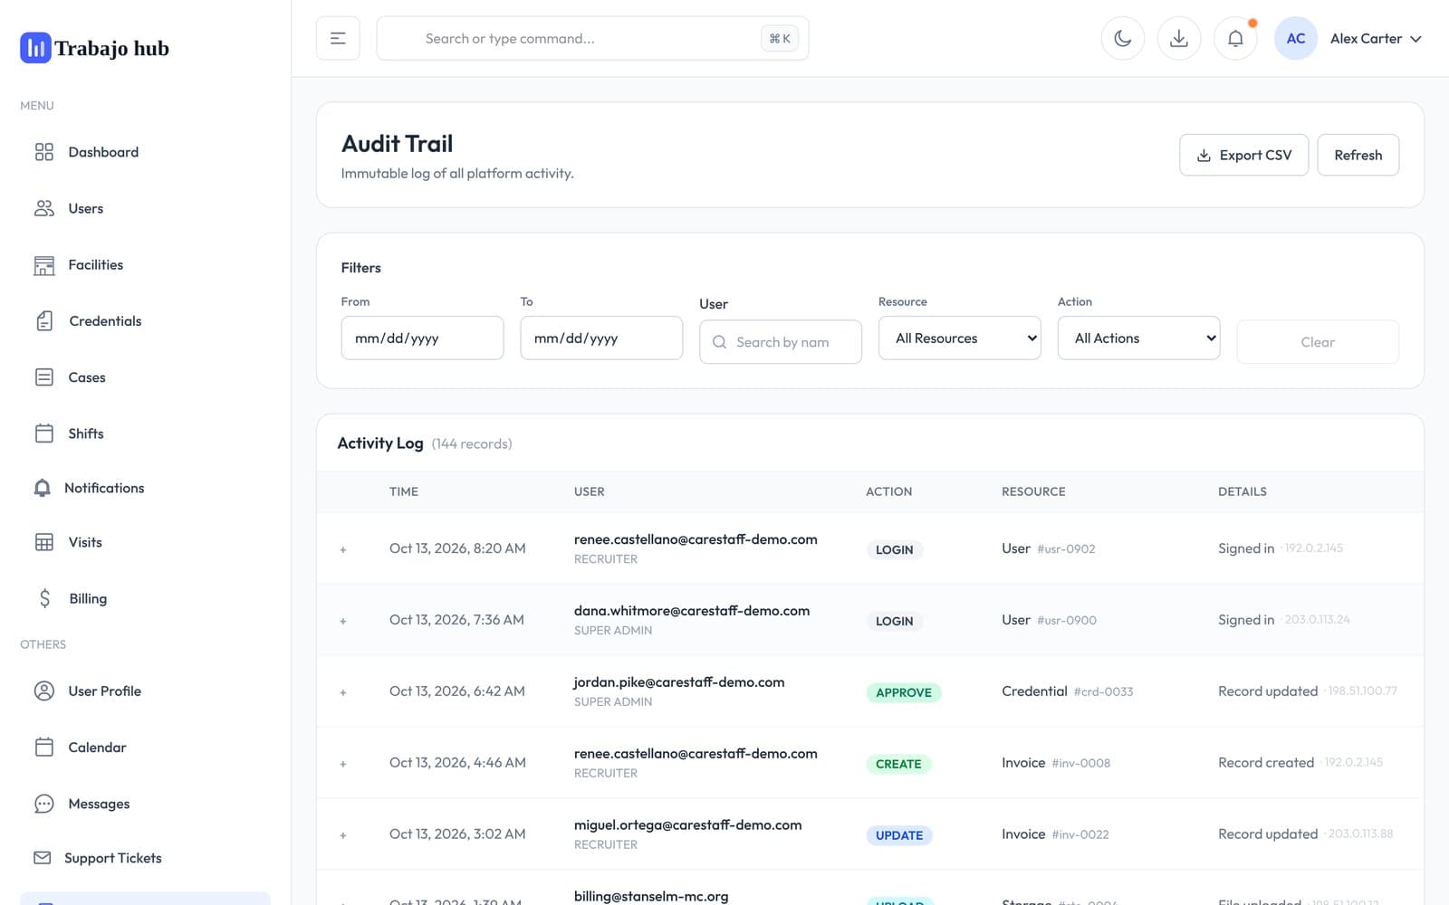The width and height of the screenshot is (1449, 905).
Task: Collapse the sidebar with the hamburger icon
Action: tap(338, 38)
